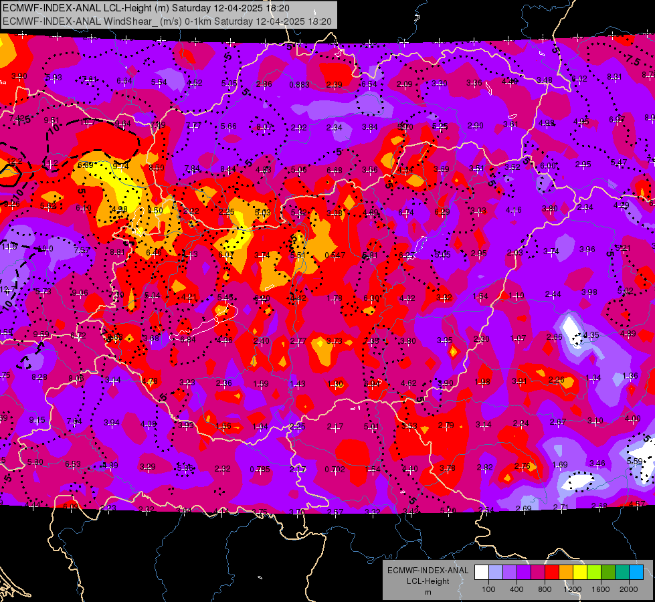Click the grid value 8.07 inside dotted circle
655x602 pixels.
(264, 126)
